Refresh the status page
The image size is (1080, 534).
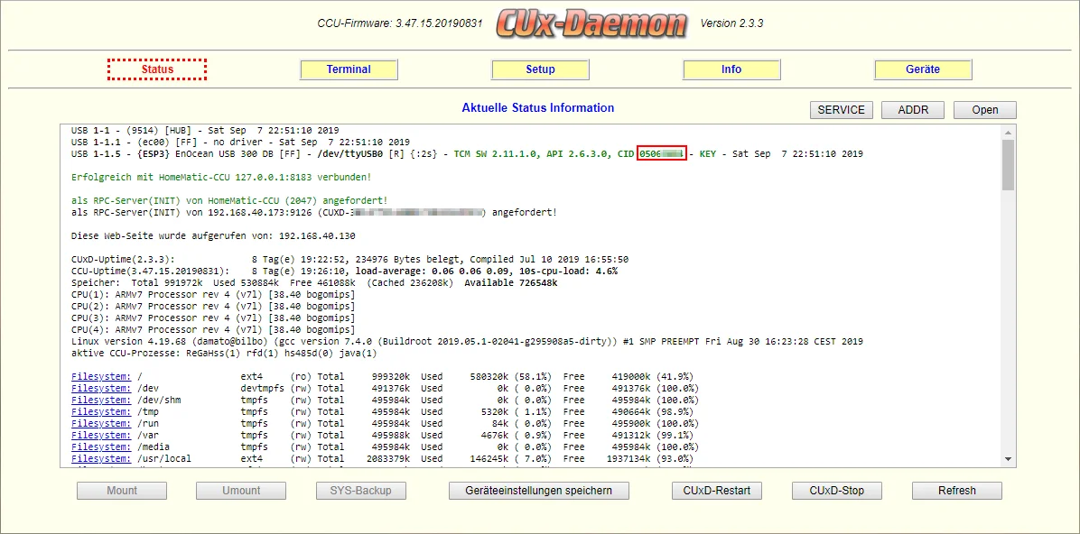tap(956, 491)
